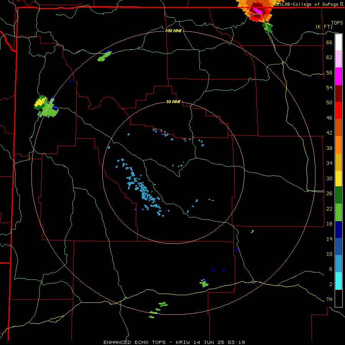The width and height of the screenshot is (345, 345).
Task: Click legend value "14"
Action: click(329, 239)
